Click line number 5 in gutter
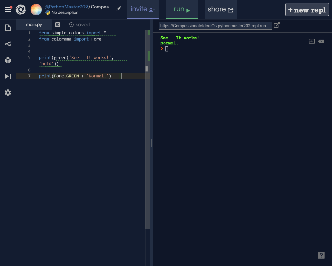The image size is (332, 266). coord(29,58)
